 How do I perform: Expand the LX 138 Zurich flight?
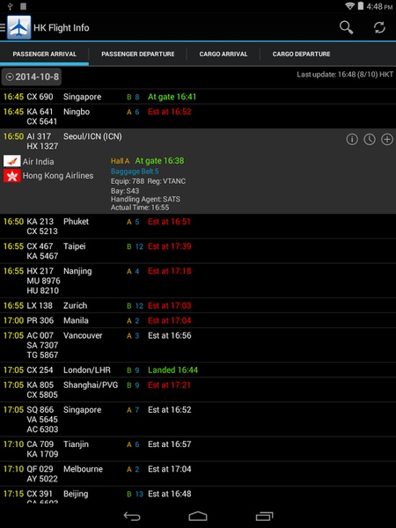pyautogui.click(x=198, y=305)
